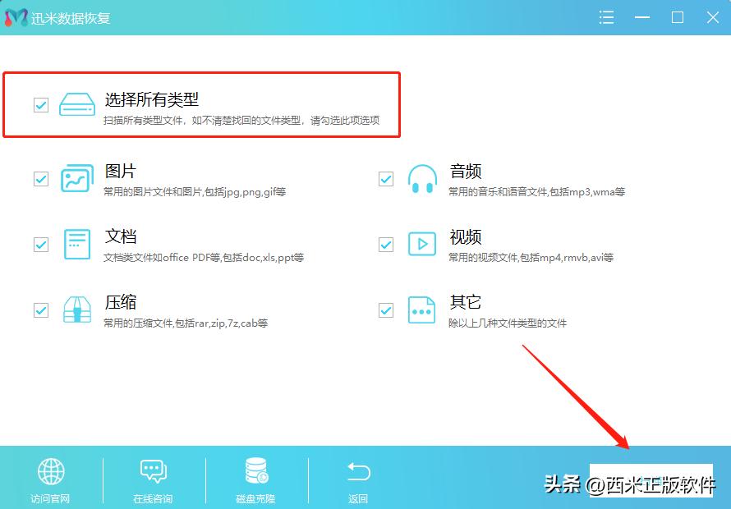Toggle the 文档 checkbox
This screenshot has height=509, width=731.
[x=40, y=244]
